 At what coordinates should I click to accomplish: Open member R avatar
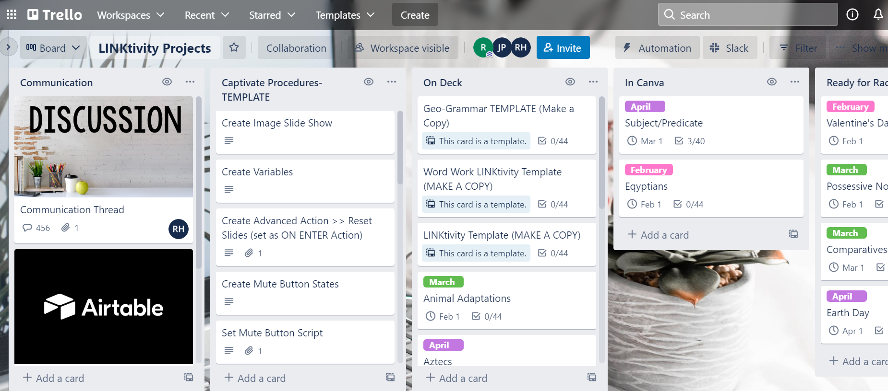click(x=483, y=47)
